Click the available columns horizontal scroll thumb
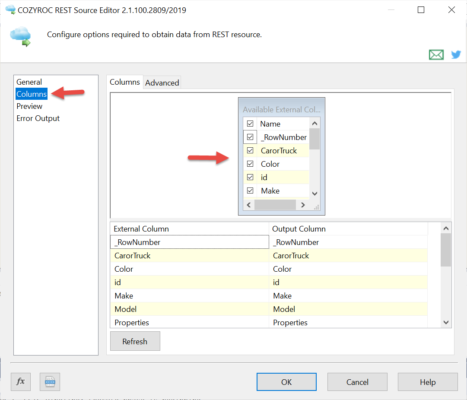 pos(275,205)
